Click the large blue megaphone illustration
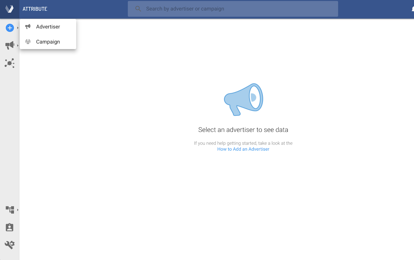Image resolution: width=414 pixels, height=260 pixels. [x=243, y=99]
